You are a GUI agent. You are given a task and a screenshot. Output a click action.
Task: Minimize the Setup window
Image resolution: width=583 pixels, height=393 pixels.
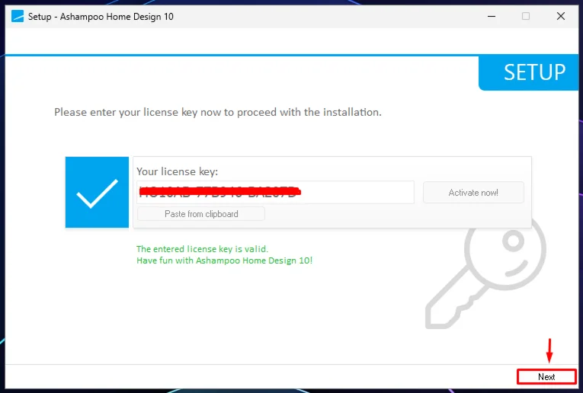pos(492,16)
